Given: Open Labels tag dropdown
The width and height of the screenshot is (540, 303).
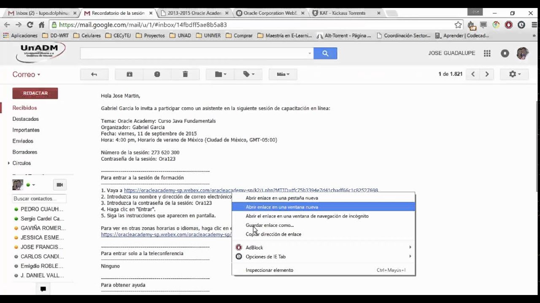Looking at the screenshot, I should click(248, 74).
